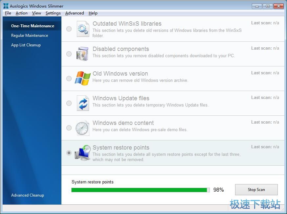This screenshot has height=214, width=287.
Task: Click the Disabled components software box icon
Action: point(82,54)
